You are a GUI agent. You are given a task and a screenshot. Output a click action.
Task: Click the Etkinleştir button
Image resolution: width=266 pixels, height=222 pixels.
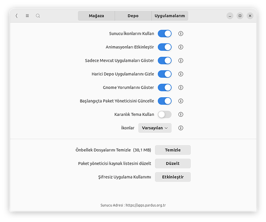pos(173,177)
